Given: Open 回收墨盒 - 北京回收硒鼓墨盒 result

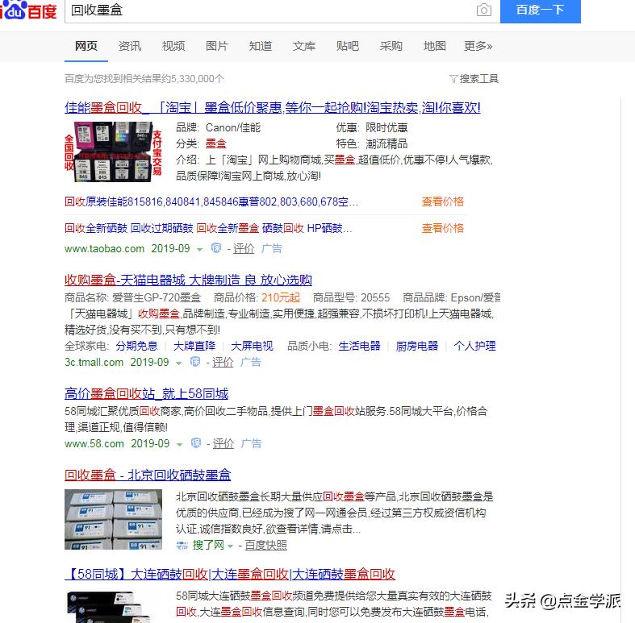Looking at the screenshot, I should point(148,475).
